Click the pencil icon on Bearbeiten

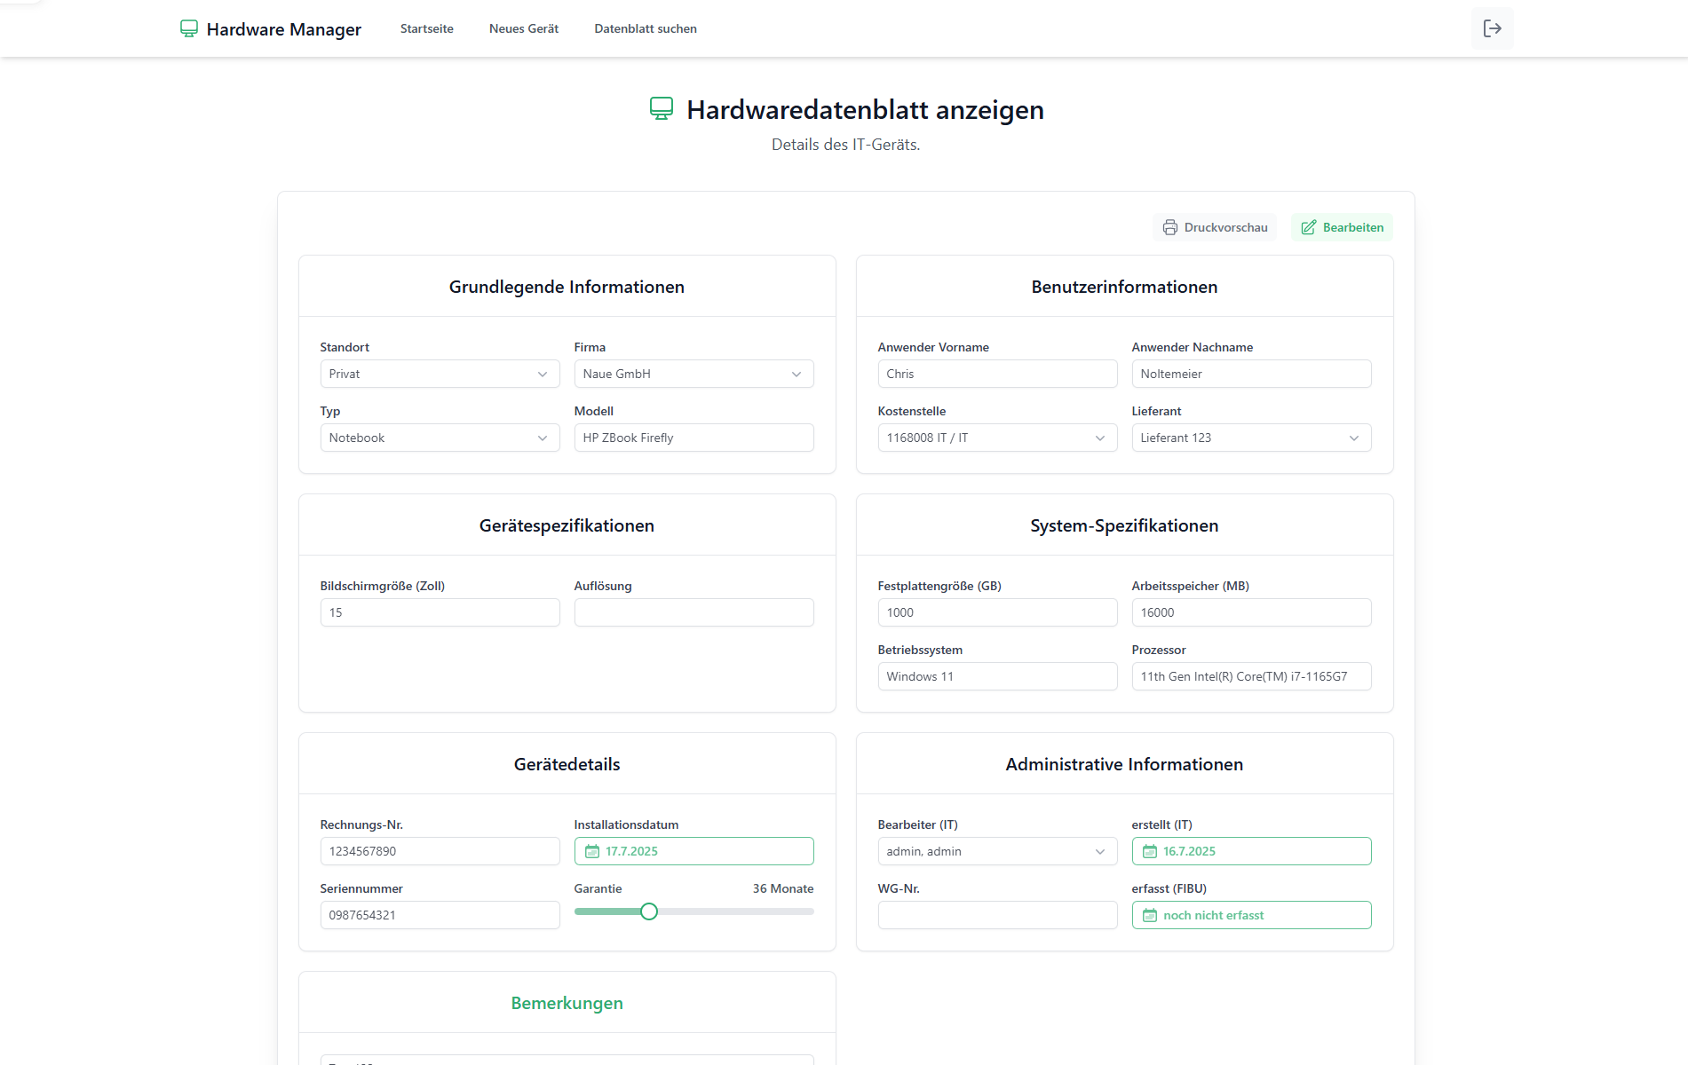[1309, 227]
